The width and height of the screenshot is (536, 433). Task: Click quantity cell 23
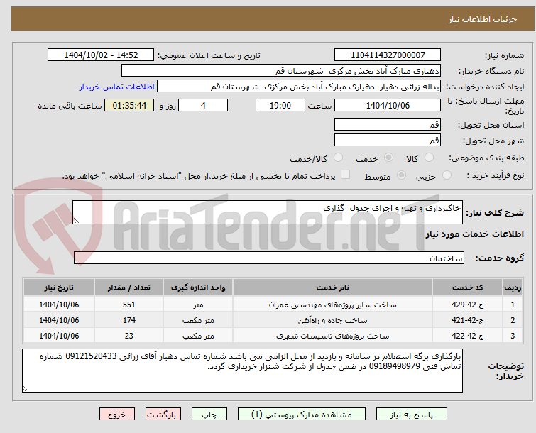click(x=129, y=336)
